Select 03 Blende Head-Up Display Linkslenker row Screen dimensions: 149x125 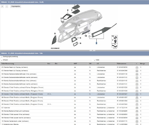(74, 67)
